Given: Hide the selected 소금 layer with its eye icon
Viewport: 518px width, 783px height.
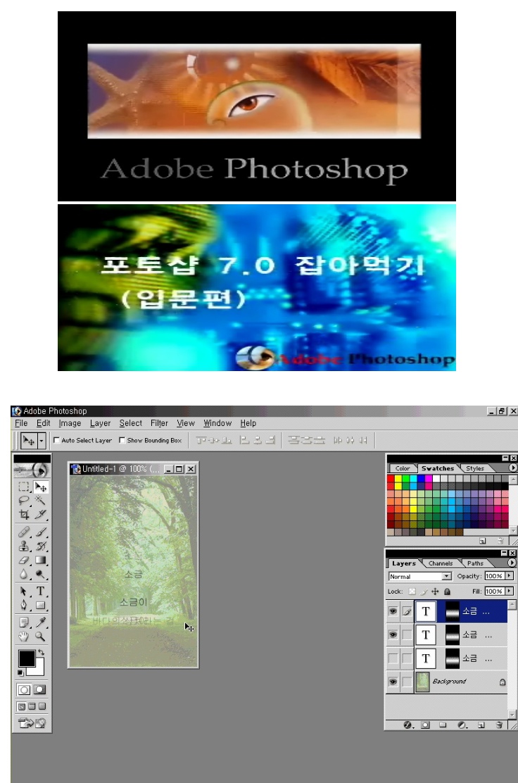Looking at the screenshot, I should click(x=393, y=611).
